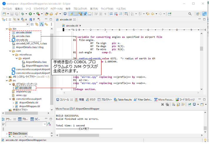Image resolution: width=209 pixels, height=144 pixels.
Task: Switch to the プロパティー tab
Action: point(105,100)
